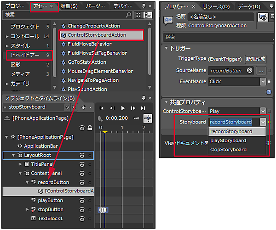Click the artboard element picker beside SourceName
The width and height of the screenshot is (276, 230).
click(249, 71)
